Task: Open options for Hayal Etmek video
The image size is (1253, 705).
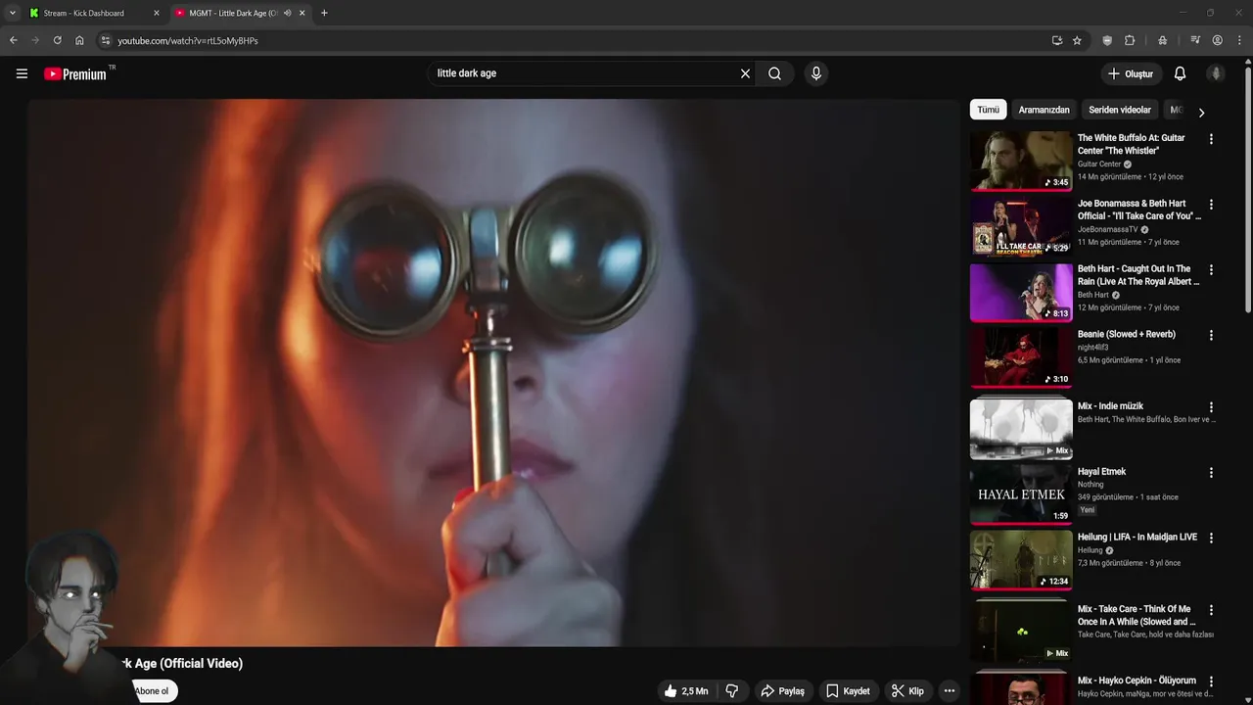Action: coord(1211,473)
